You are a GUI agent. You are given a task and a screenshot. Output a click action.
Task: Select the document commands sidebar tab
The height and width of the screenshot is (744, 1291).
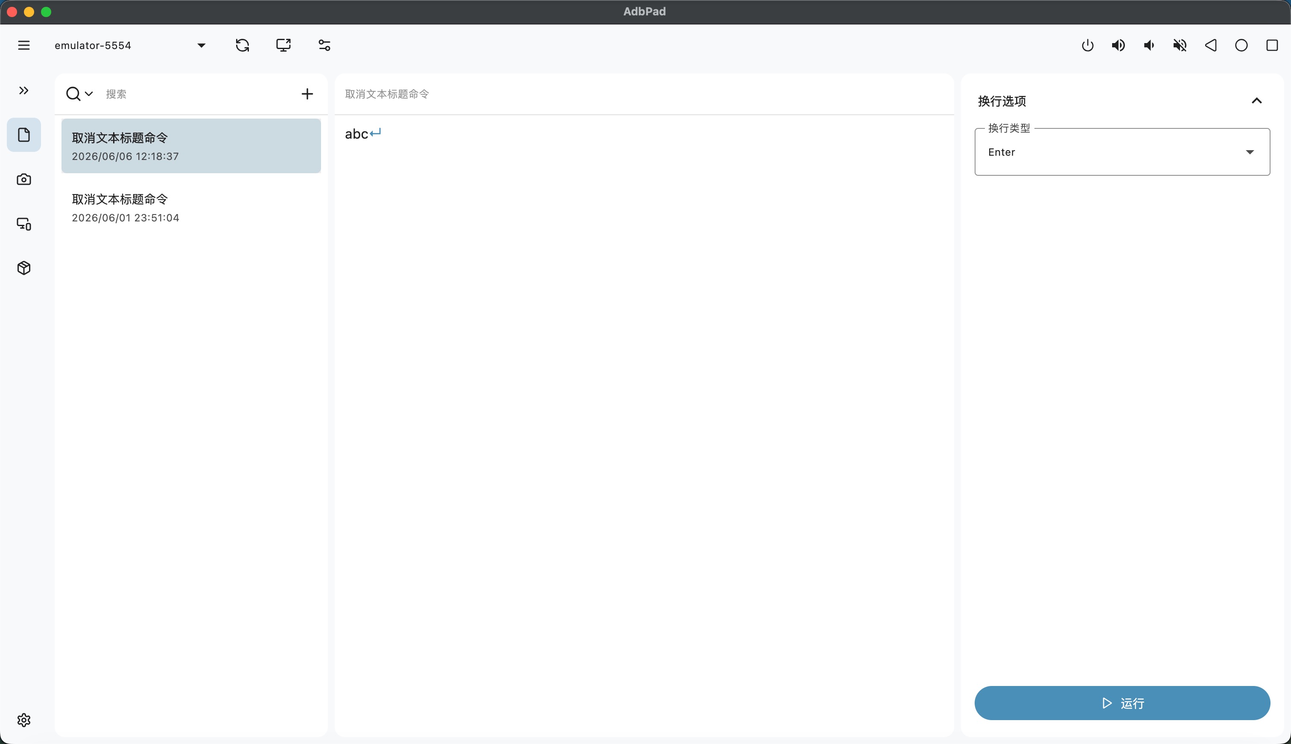[23, 135]
